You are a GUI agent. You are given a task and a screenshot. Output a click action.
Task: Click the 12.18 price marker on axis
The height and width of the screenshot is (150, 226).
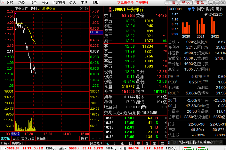(96, 32)
